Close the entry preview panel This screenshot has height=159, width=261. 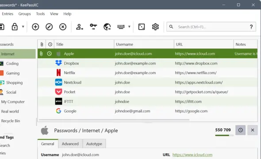[253, 130]
